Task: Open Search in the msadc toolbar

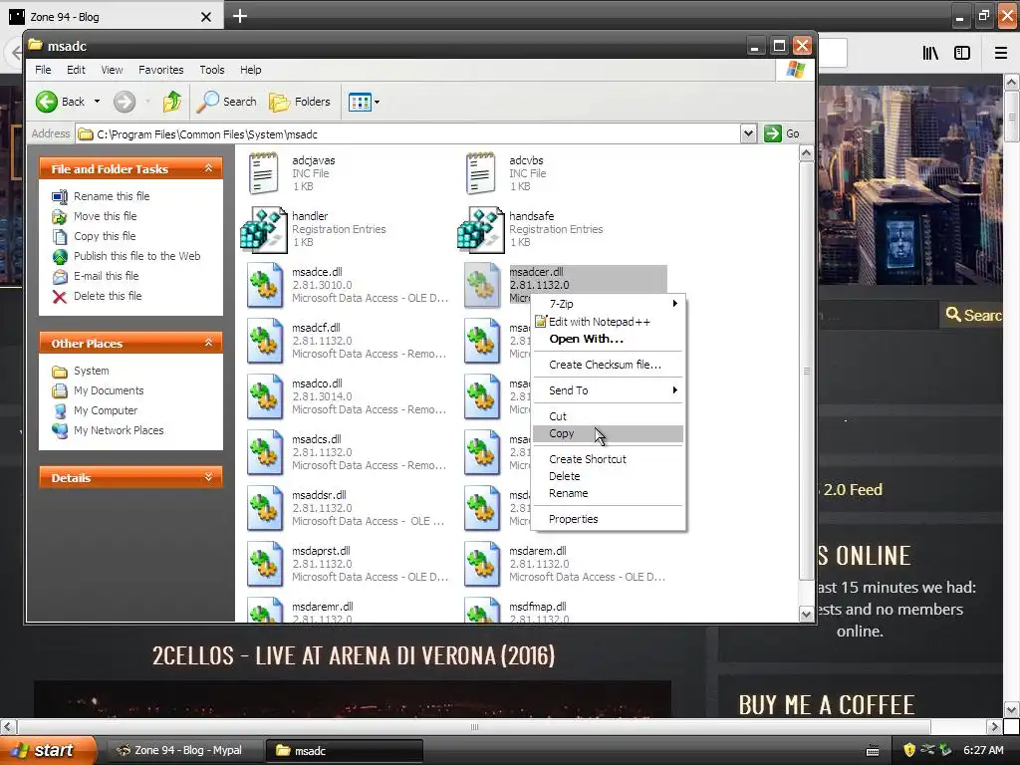Action: click(226, 102)
